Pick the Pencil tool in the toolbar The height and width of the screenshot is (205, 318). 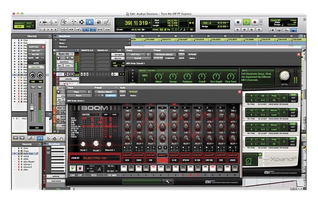tap(106, 22)
